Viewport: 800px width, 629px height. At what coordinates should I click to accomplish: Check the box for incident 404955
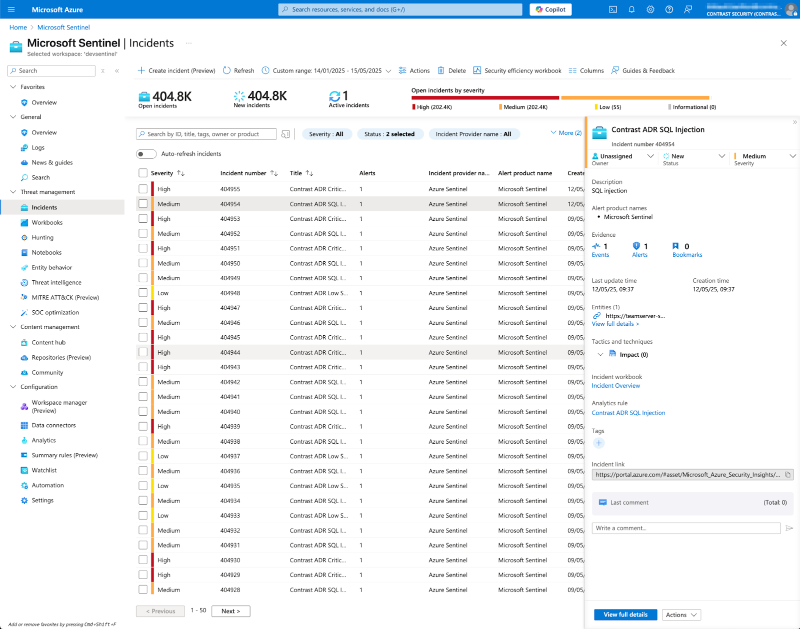[x=143, y=189]
